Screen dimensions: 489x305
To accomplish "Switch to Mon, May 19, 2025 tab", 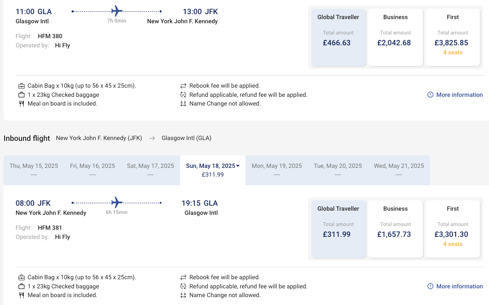I will [277, 170].
